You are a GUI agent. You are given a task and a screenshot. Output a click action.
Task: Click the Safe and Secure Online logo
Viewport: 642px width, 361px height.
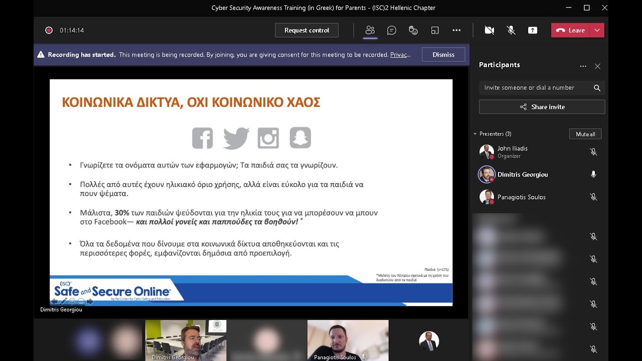pos(112,291)
